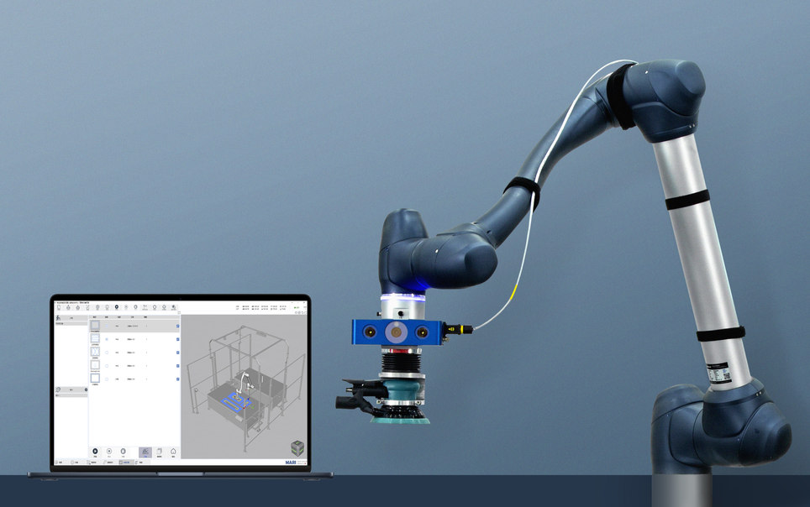Click the blue button ending the highlighted first row
This screenshot has height=507, width=810.
coord(177,327)
